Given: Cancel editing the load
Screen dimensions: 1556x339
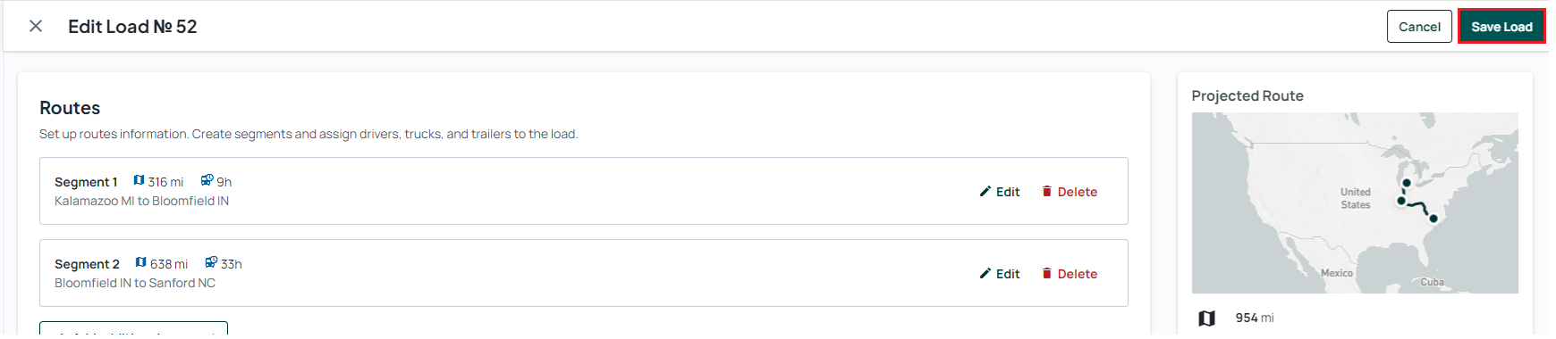Looking at the screenshot, I should [x=1419, y=27].
